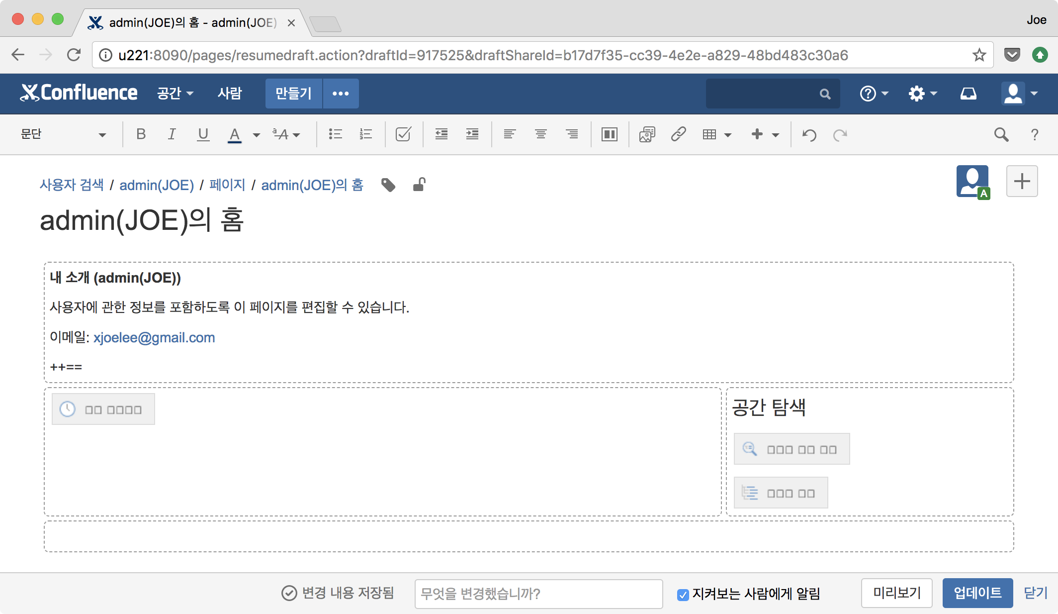Insert a numbered list
The width and height of the screenshot is (1058, 614).
click(x=366, y=134)
